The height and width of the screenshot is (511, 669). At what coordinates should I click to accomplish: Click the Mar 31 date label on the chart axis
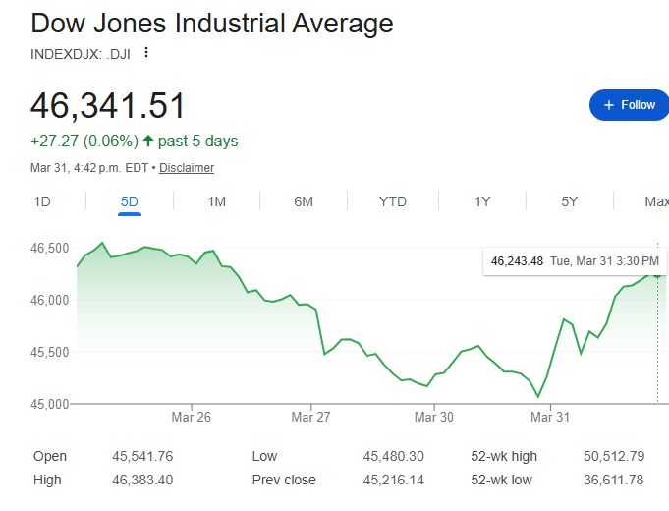pyautogui.click(x=550, y=417)
